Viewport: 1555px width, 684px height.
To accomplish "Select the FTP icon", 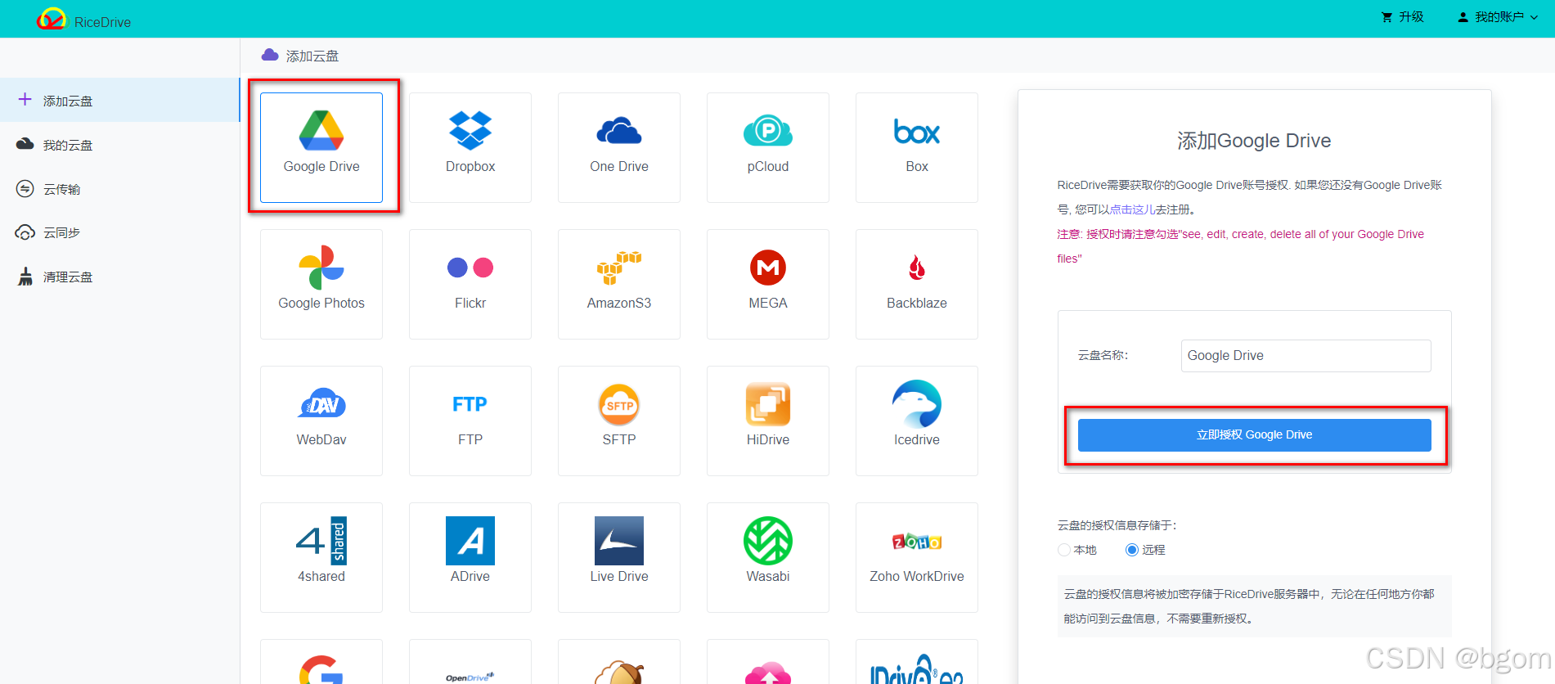I will pyautogui.click(x=470, y=404).
